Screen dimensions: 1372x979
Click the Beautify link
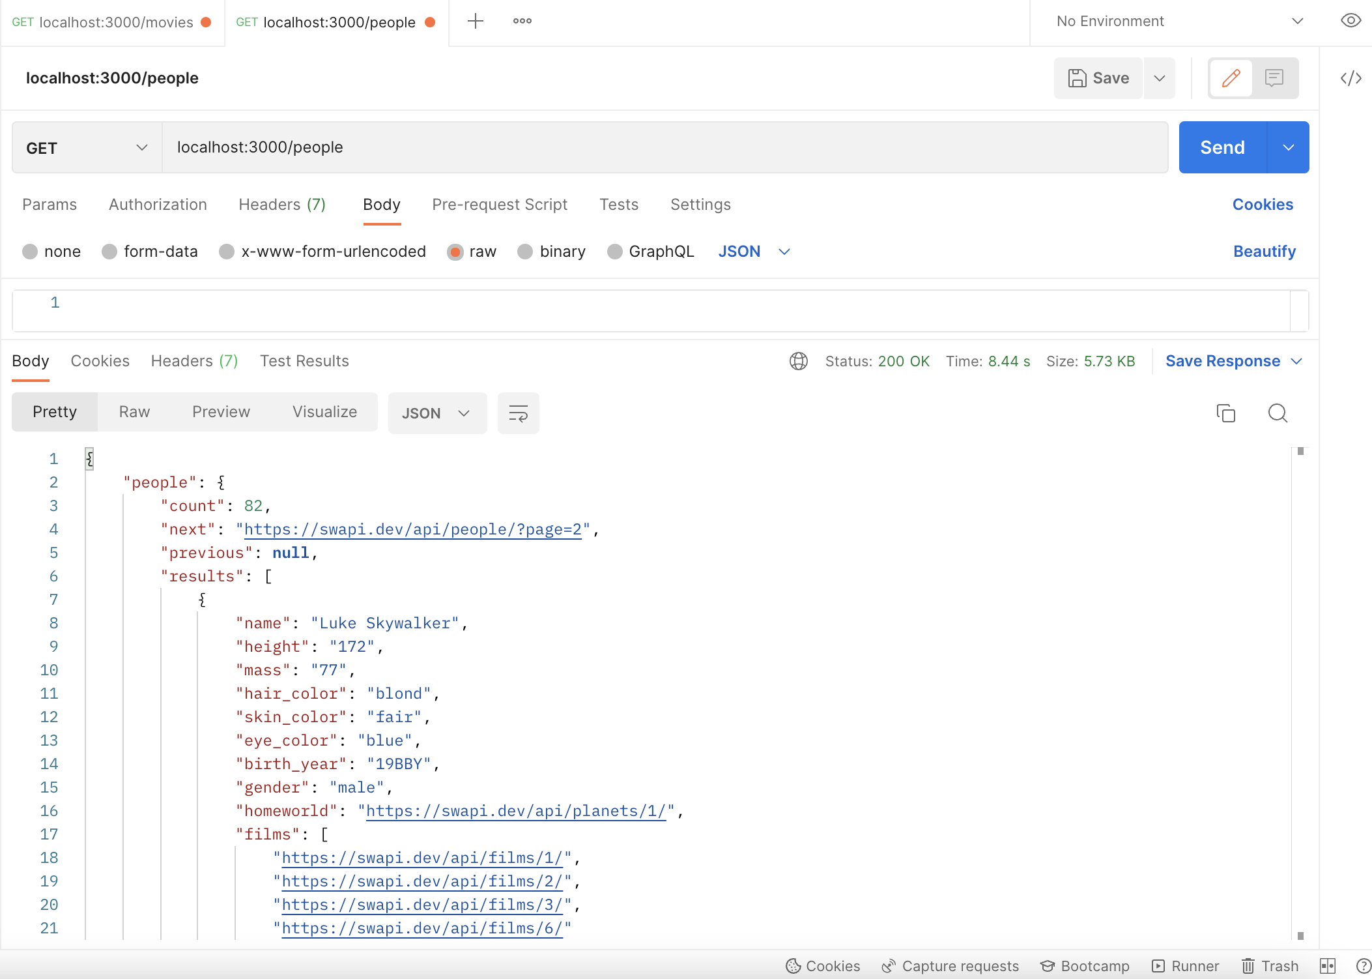click(1264, 252)
